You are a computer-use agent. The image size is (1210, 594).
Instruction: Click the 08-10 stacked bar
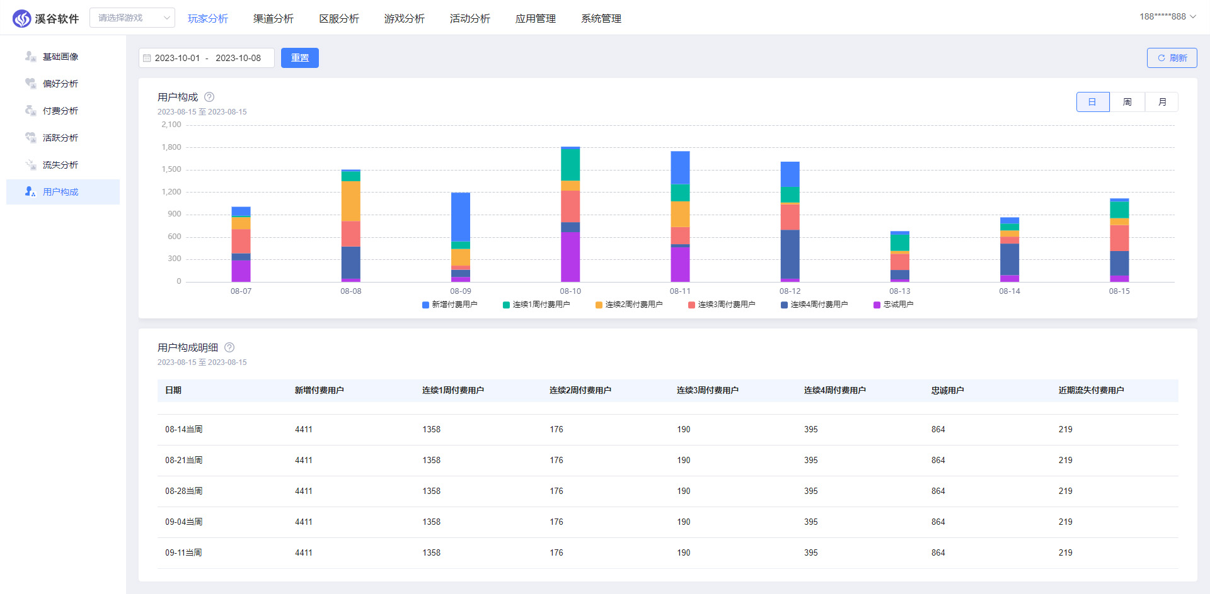click(570, 214)
